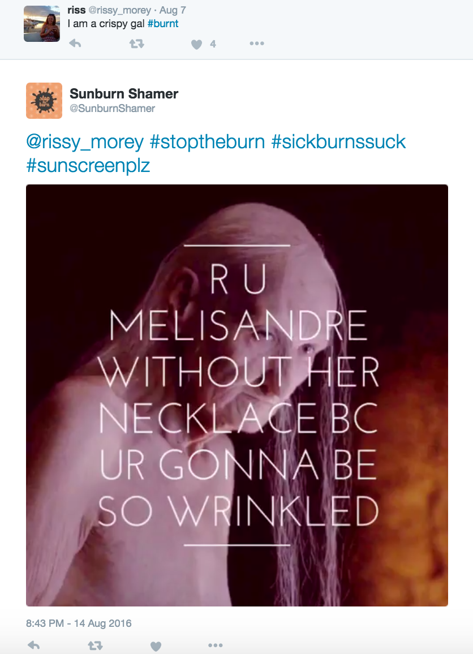Open more options on riss's tweet
The width and height of the screenshot is (473, 654).
tap(257, 44)
